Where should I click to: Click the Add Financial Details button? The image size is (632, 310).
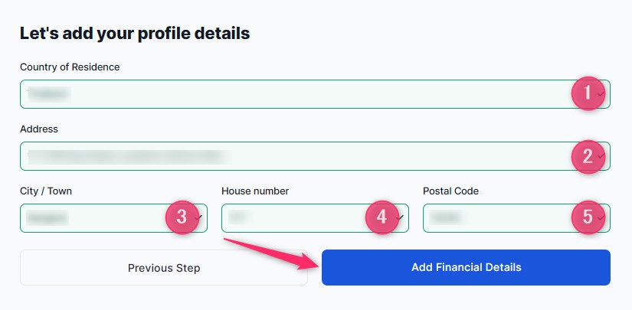point(466,268)
